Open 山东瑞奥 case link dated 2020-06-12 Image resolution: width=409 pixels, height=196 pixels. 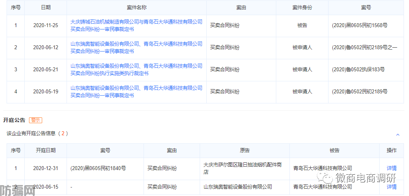136,48
